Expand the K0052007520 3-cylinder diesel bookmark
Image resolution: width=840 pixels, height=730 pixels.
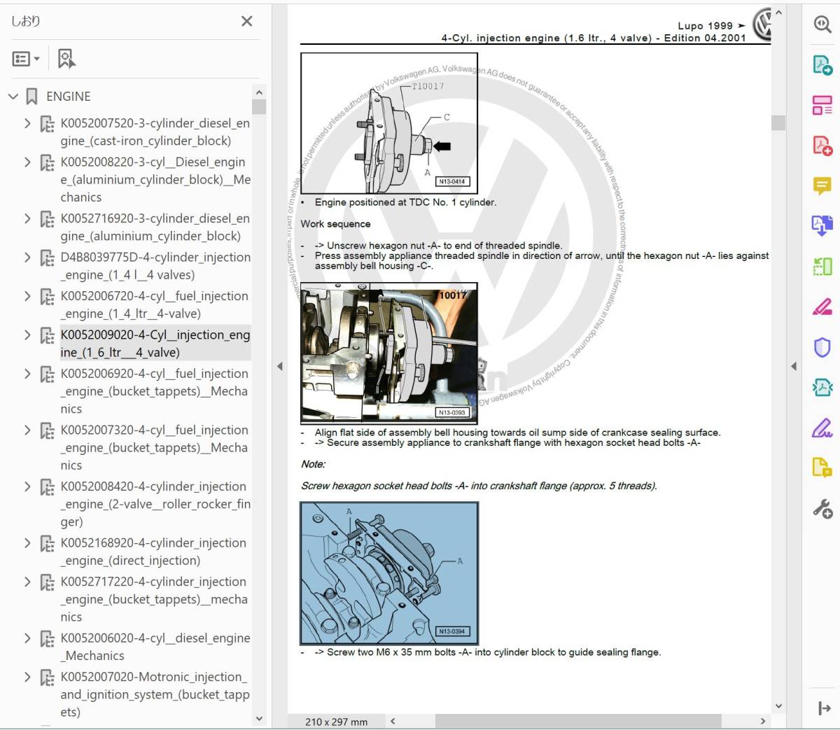click(x=27, y=123)
